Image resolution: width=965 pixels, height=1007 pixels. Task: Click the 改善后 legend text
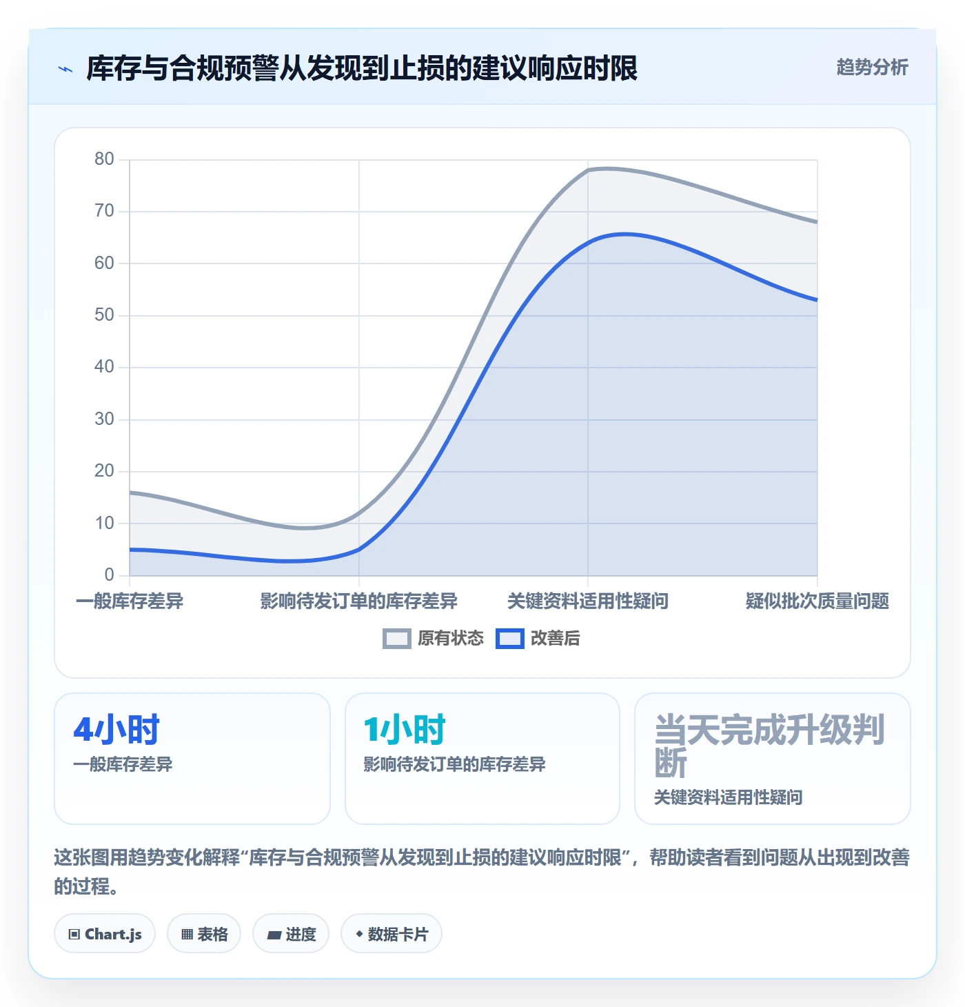(x=556, y=639)
